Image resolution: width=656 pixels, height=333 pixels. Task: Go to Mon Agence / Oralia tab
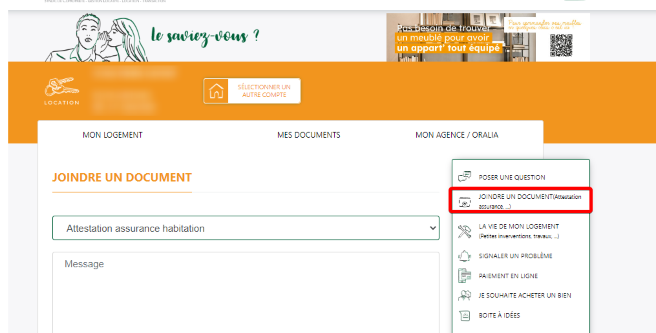(457, 135)
